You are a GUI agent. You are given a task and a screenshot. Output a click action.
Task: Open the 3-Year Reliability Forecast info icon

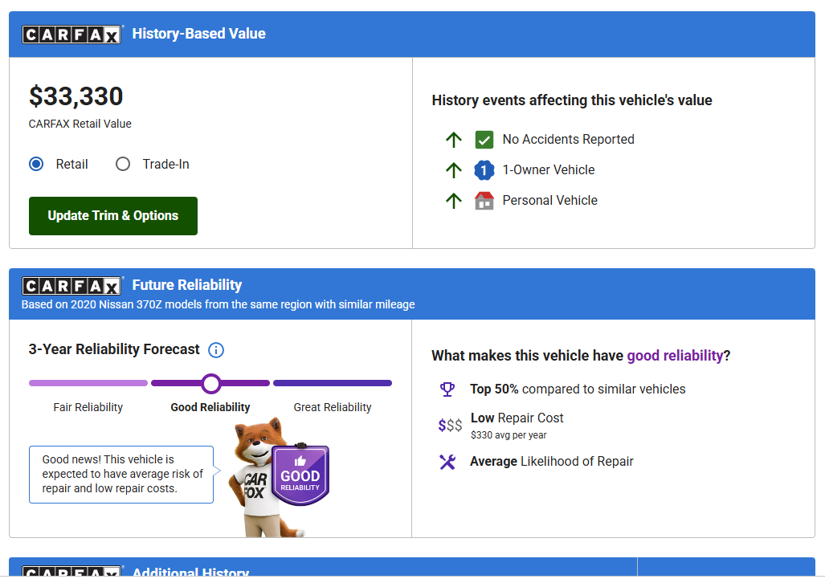pos(216,350)
